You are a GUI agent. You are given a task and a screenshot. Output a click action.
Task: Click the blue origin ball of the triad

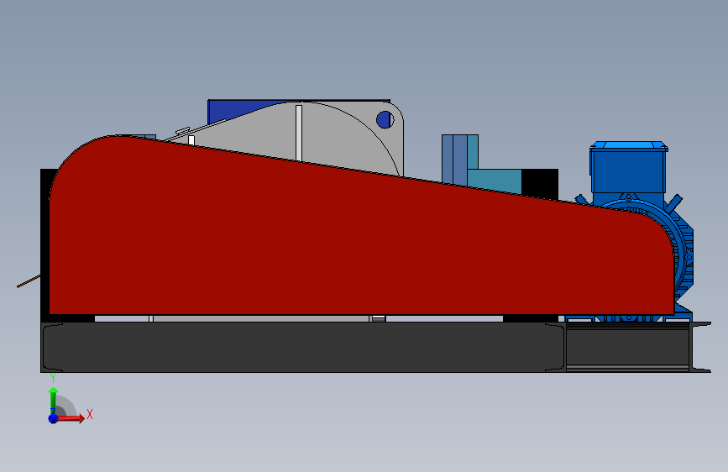coord(53,418)
